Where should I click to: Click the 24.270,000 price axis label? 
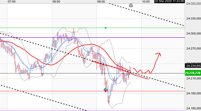[194, 49]
